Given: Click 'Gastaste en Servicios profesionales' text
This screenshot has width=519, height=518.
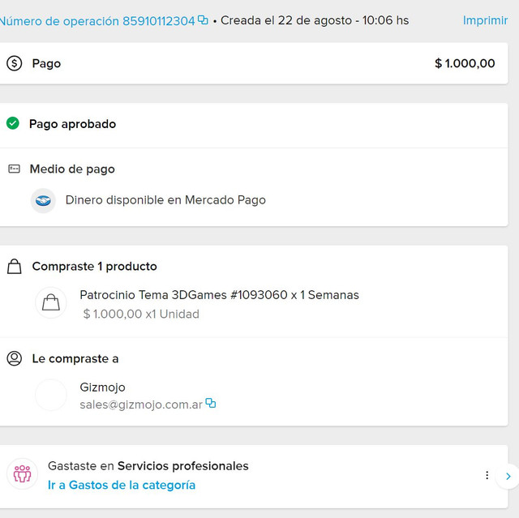Looking at the screenshot, I should tap(148, 466).
